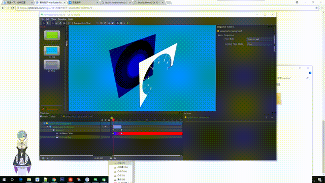Image resolution: width=325 pixels, height=183 pixels.
Task: Click the timeline time display field
Action: [99, 158]
